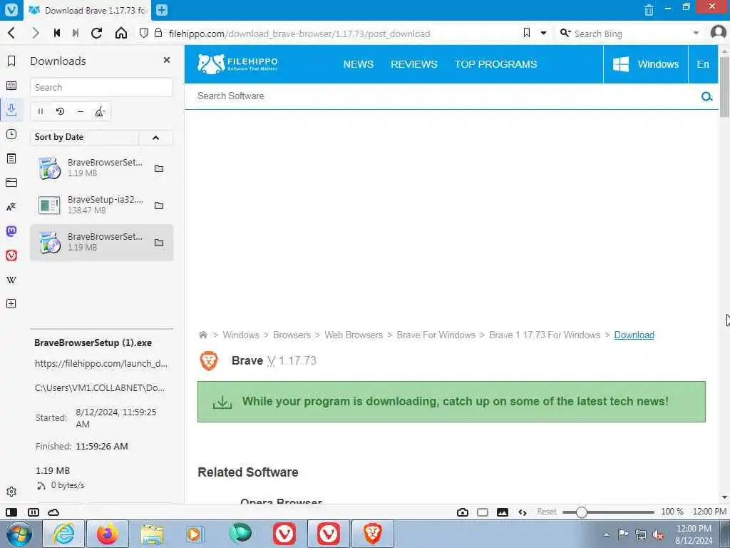Open the closed tabs trash icon
Image resolution: width=730 pixels, height=548 pixels.
[x=649, y=10]
